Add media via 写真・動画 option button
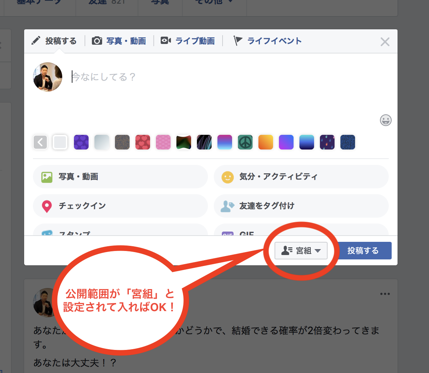The width and height of the screenshot is (429, 373). pyautogui.click(x=120, y=177)
